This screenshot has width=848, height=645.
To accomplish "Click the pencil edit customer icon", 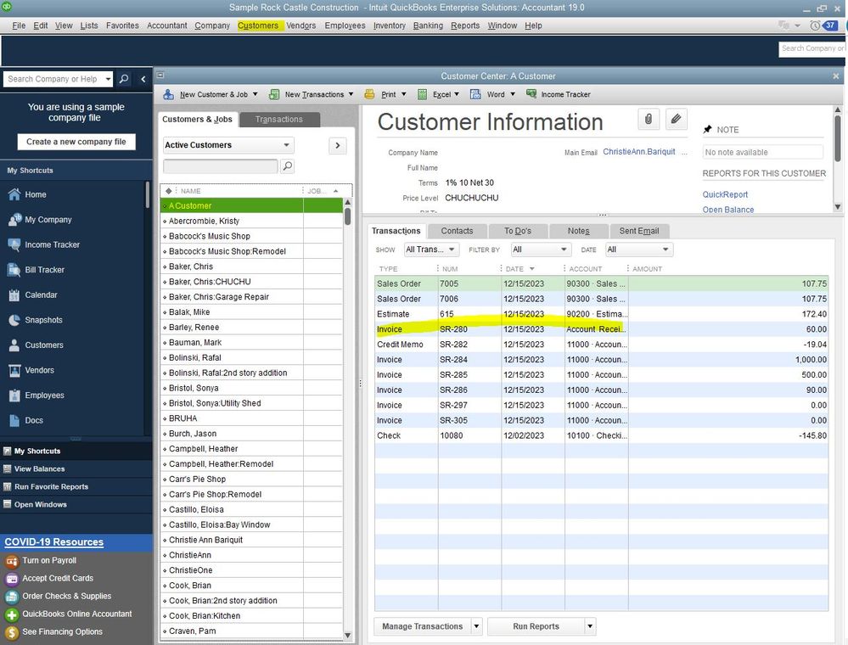I will point(676,120).
